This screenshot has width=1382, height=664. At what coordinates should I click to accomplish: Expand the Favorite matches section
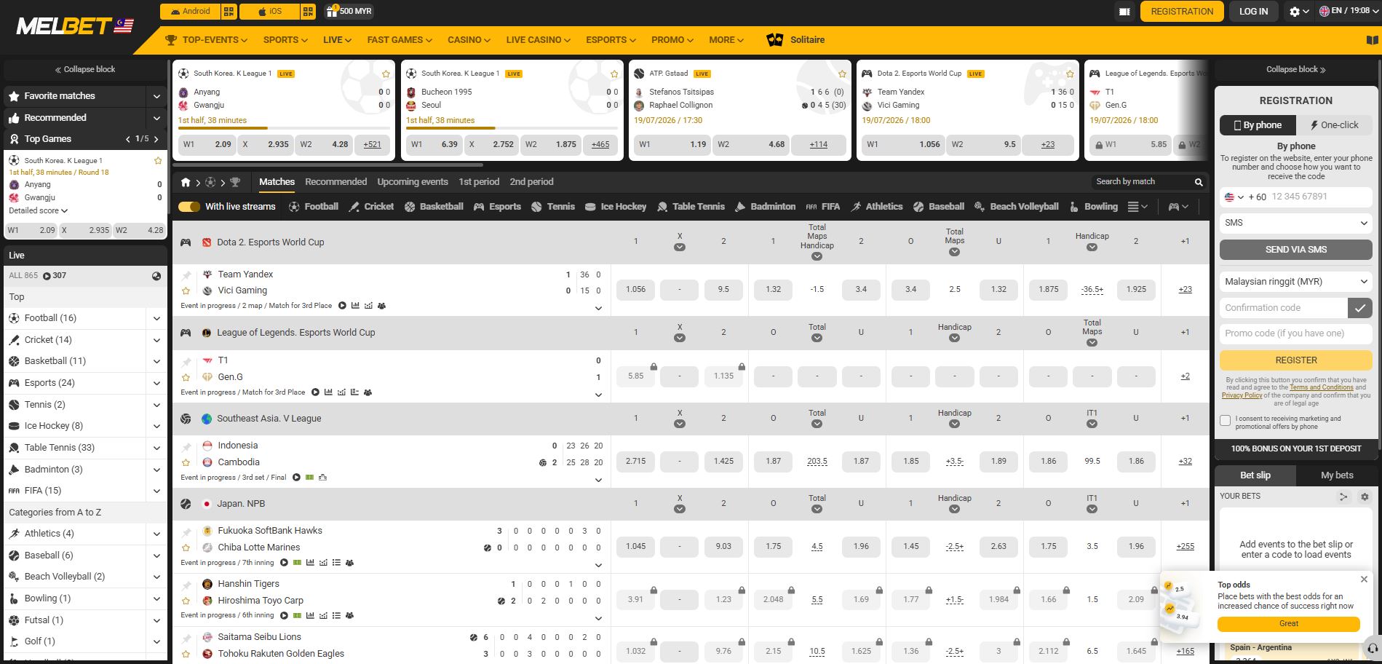pos(156,96)
